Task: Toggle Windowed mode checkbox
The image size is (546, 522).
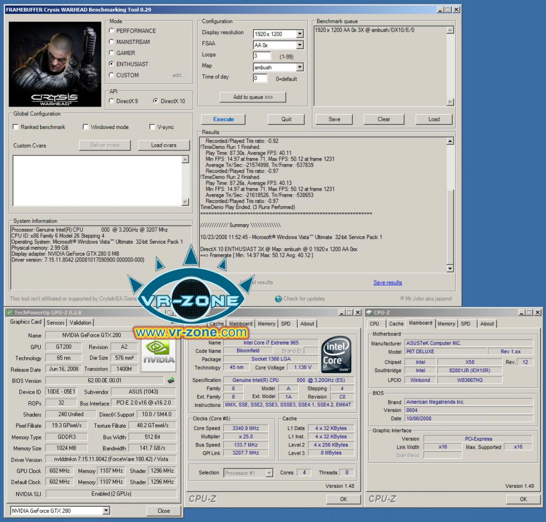Action: pos(86,127)
